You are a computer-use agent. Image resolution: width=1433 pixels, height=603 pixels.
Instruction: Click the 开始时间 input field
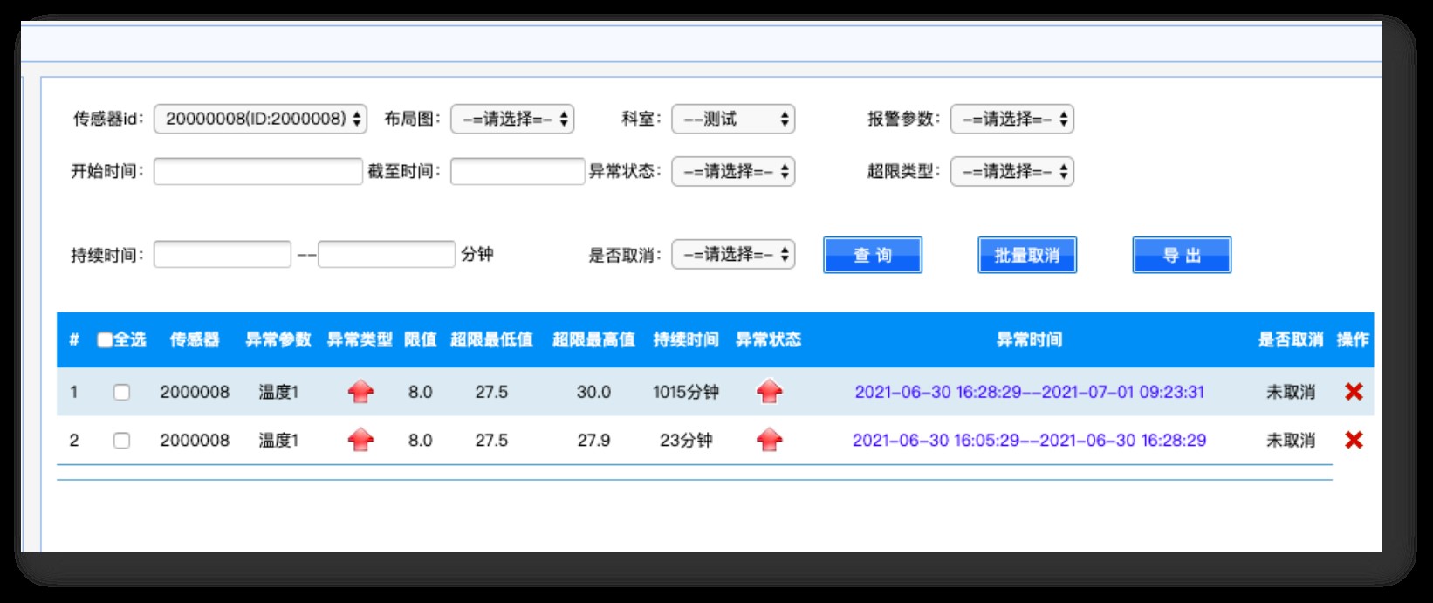[257, 171]
